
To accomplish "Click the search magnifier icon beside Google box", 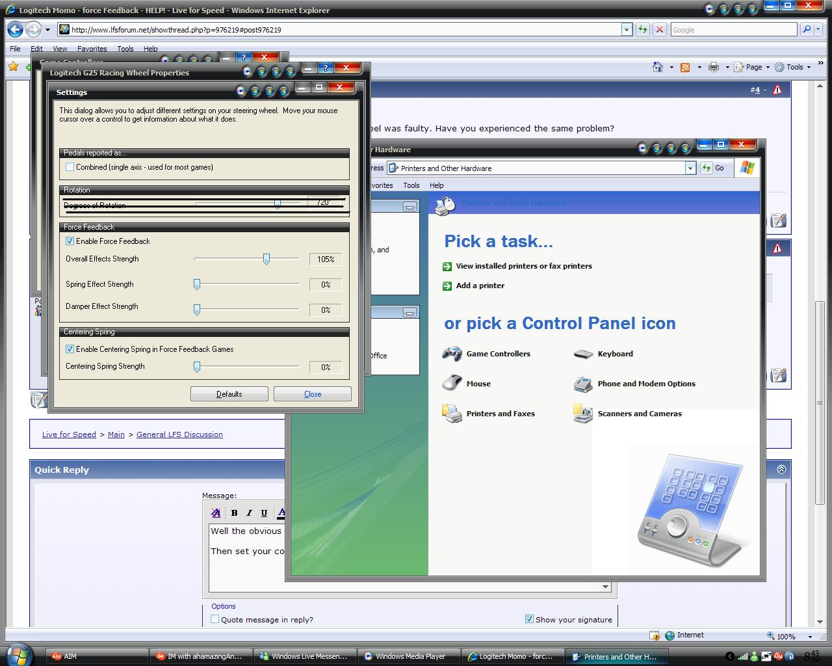I will (807, 29).
